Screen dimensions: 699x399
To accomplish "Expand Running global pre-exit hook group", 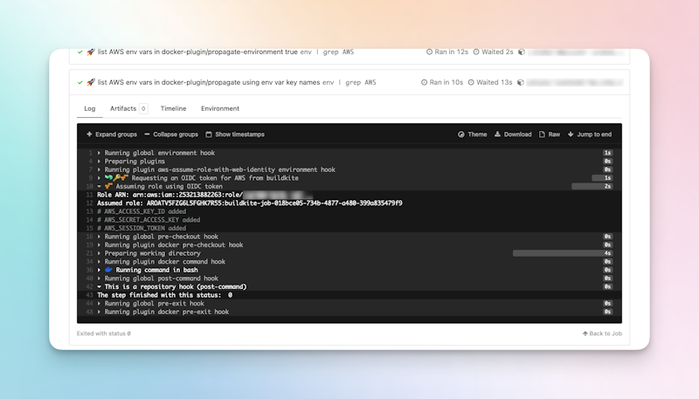I will coord(99,303).
